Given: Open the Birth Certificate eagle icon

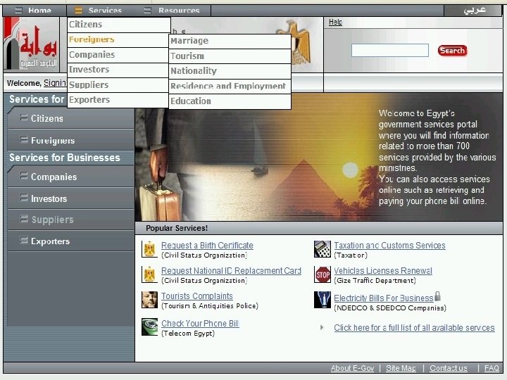Looking at the screenshot, I should pyautogui.click(x=149, y=249).
